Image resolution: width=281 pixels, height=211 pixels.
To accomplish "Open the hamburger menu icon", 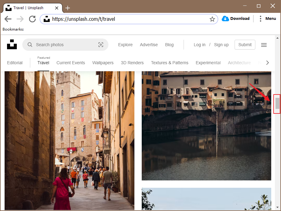I will coord(264,45).
